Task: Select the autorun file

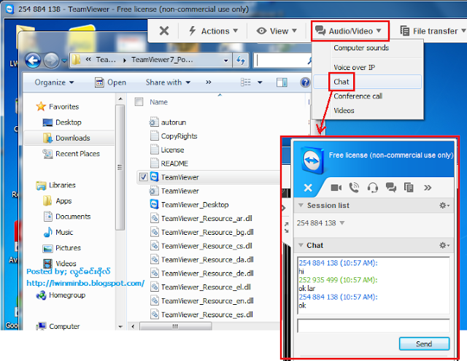Action: [x=168, y=123]
